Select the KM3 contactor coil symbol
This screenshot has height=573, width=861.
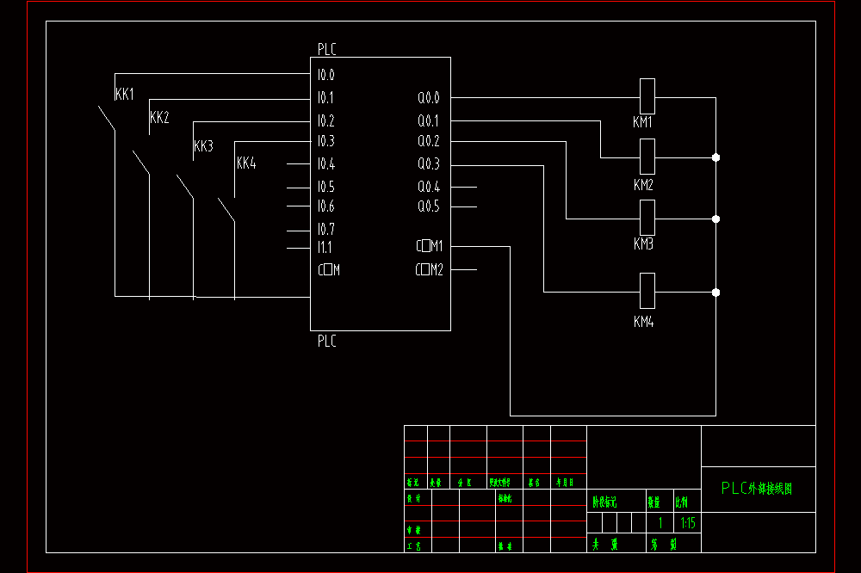(647, 218)
